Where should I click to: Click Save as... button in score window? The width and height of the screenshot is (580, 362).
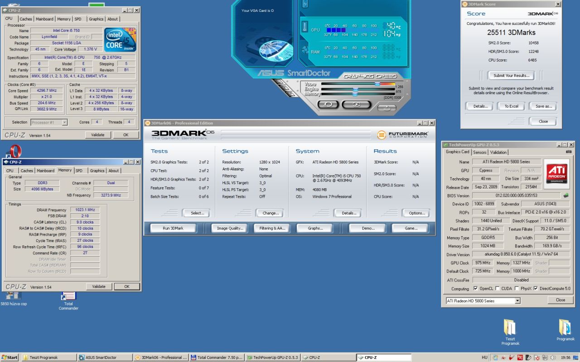point(544,106)
